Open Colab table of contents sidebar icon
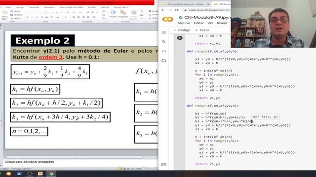Image resolution: width=316 pixels, height=177 pixels. [x=163, y=32]
